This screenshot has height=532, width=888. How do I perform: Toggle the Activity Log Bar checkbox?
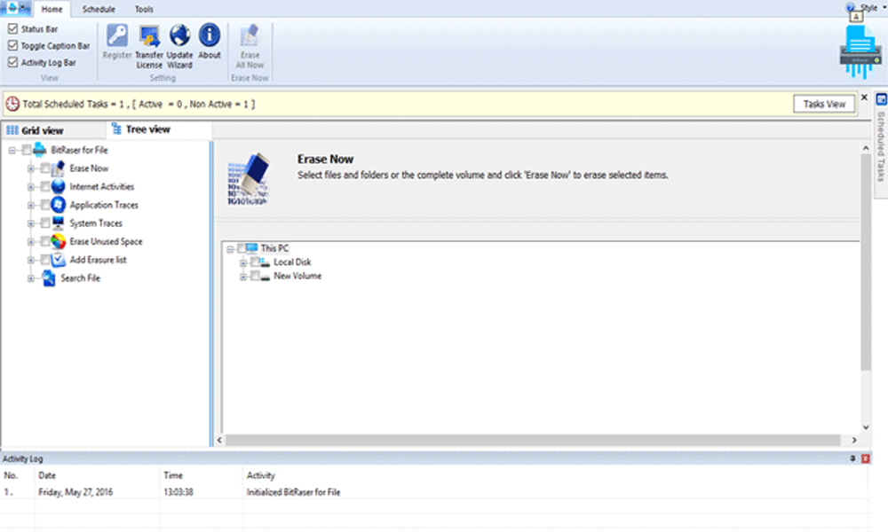click(x=12, y=62)
